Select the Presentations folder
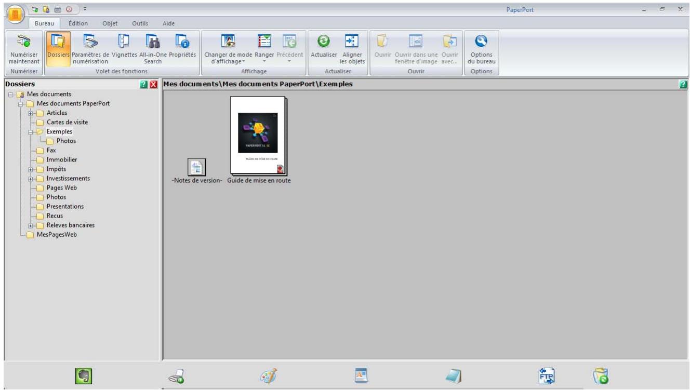The height and width of the screenshot is (390, 690). point(65,206)
